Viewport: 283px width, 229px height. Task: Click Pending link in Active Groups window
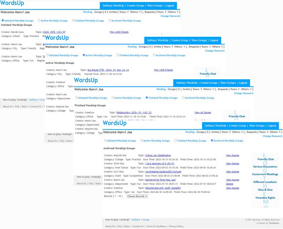pyautogui.click(x=132, y=47)
